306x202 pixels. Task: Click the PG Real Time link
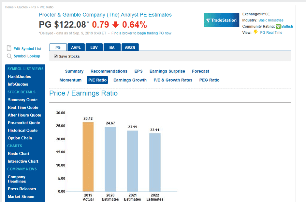coord(271,33)
